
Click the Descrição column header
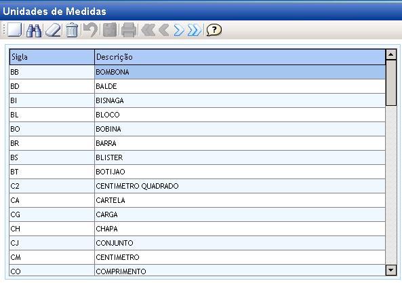pos(240,57)
